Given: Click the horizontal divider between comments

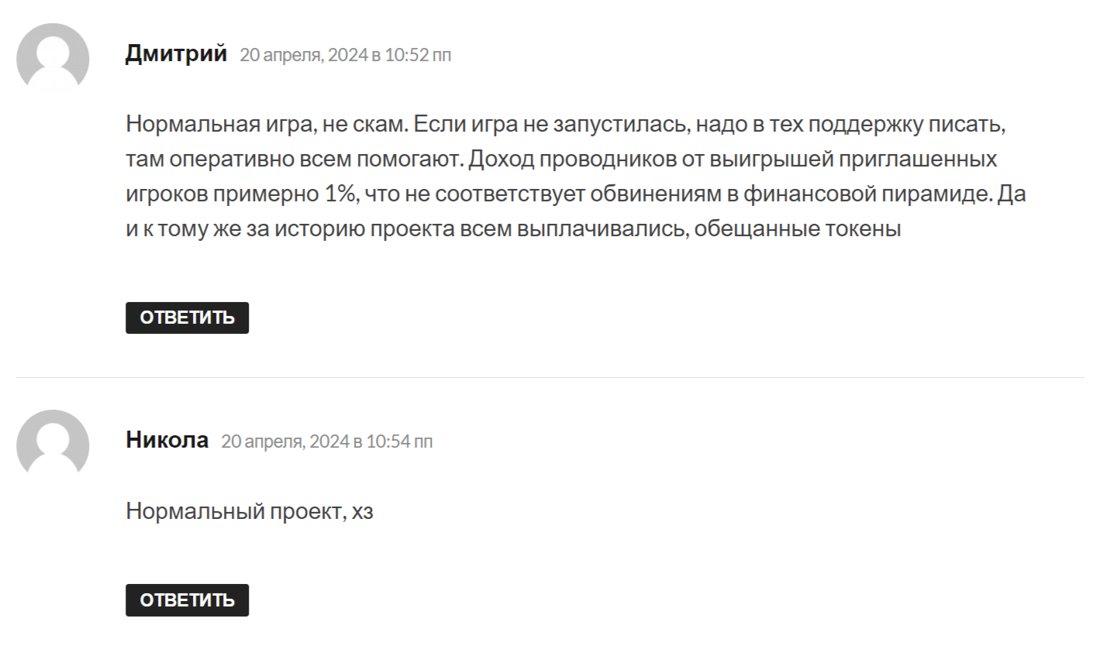Looking at the screenshot, I should (550, 377).
